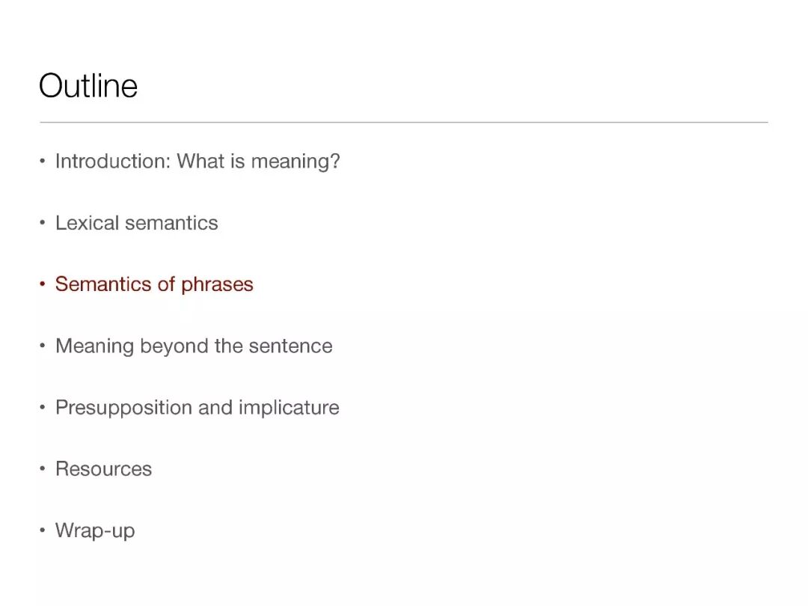Screen dimensions: 808x606
Task: Click the bullet dot before "Presupposition and implicature"
Action: point(43,408)
